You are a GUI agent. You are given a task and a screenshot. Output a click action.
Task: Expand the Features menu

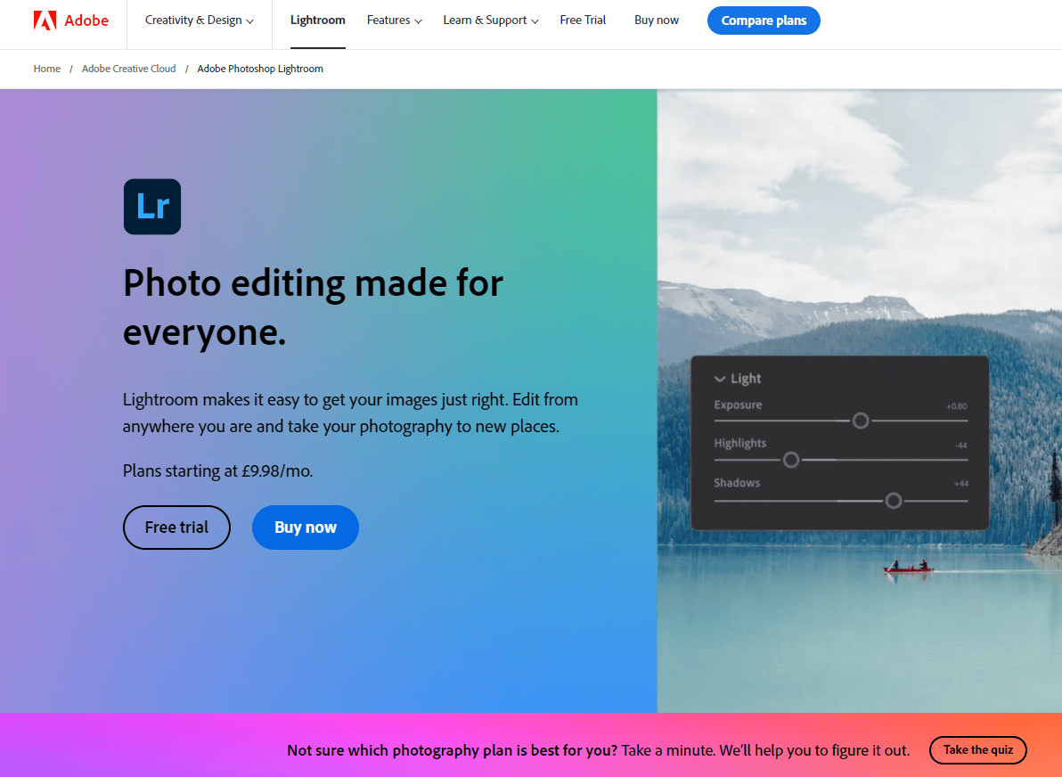[394, 20]
